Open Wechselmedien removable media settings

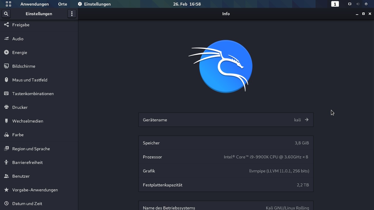[x=27, y=121]
